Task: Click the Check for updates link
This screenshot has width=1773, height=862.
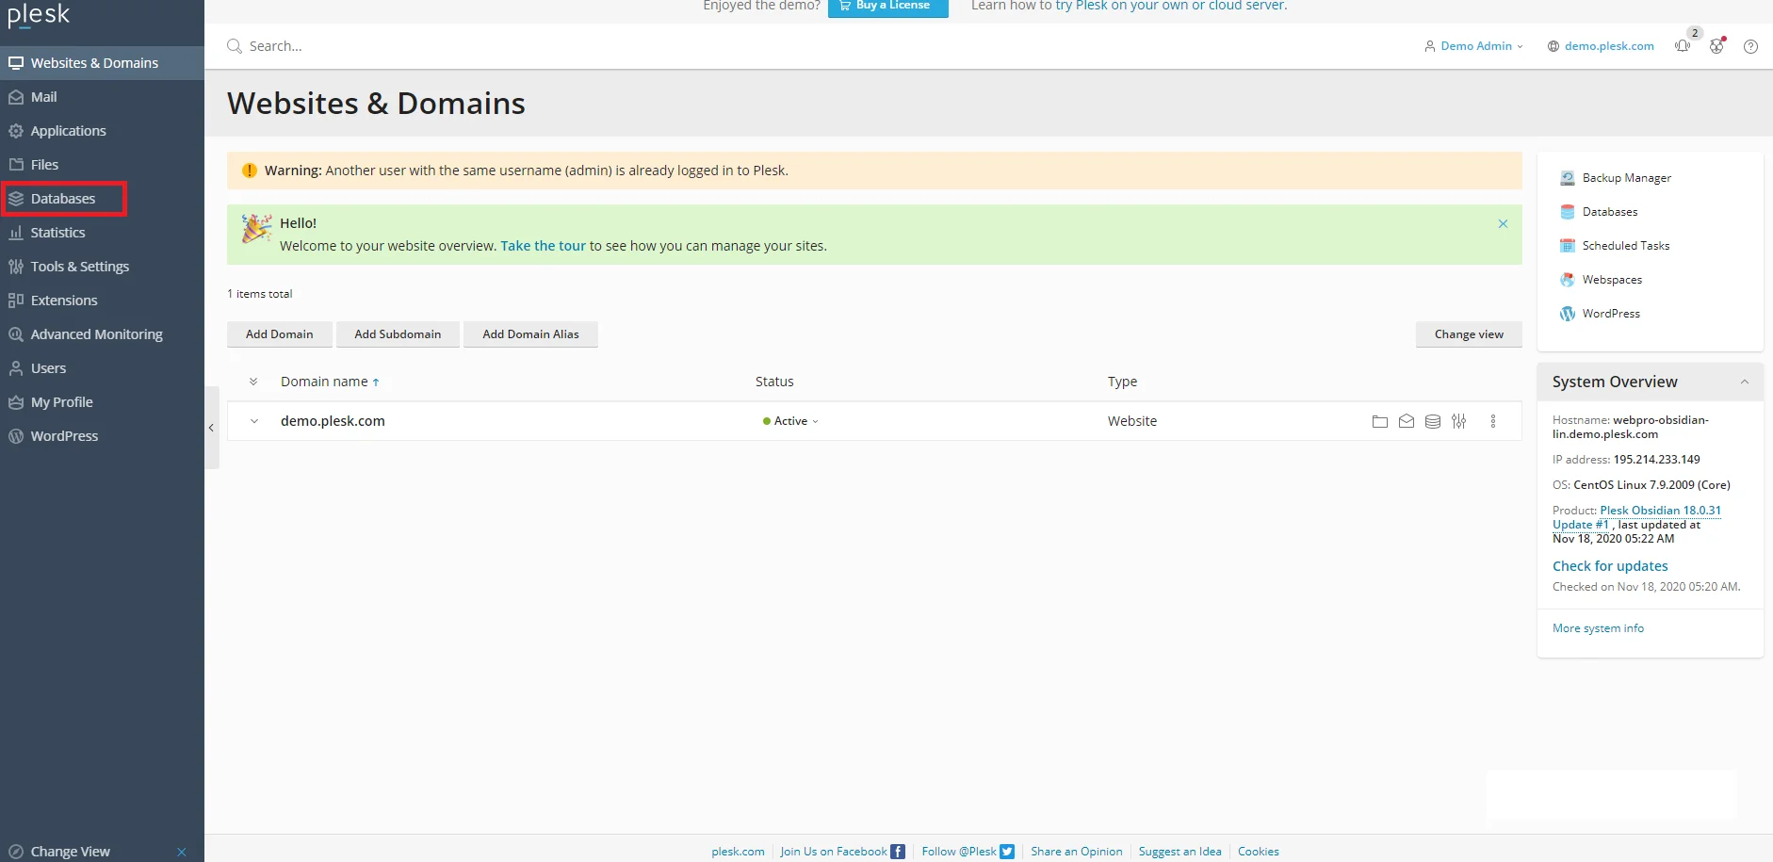Action: point(1609,566)
